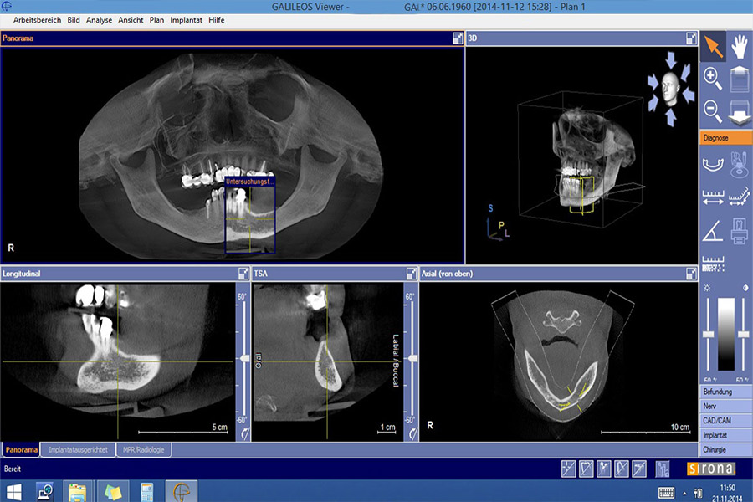Open the CAD/CAM sidebar section

(x=725, y=421)
